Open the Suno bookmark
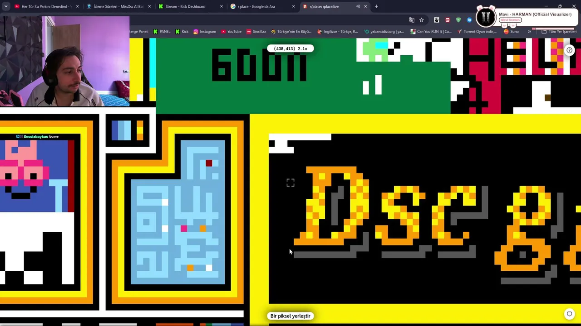This screenshot has height=326, width=581. 511,32
